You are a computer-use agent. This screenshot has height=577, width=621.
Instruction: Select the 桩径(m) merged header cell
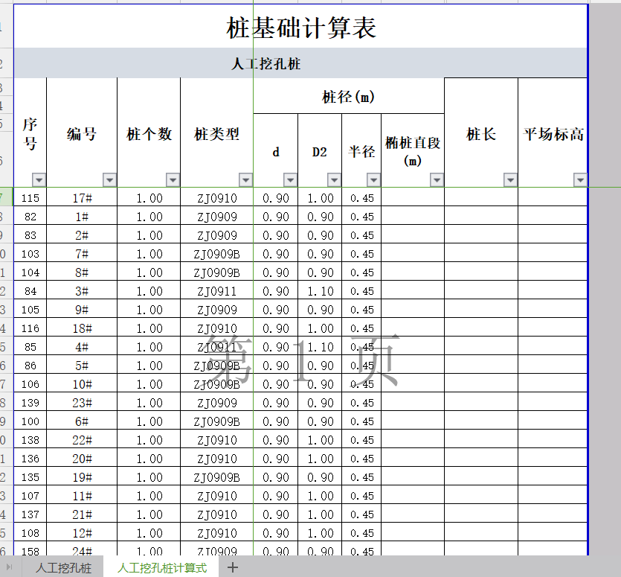(348, 97)
